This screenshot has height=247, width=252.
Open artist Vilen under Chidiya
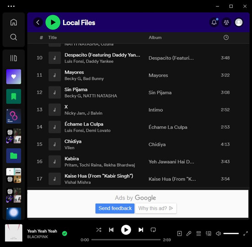(69, 148)
